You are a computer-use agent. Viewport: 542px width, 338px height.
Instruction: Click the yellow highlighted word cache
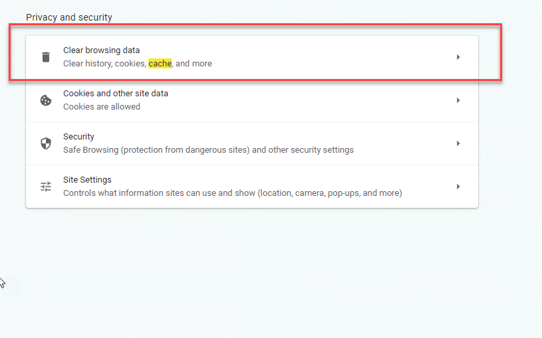[x=160, y=64]
